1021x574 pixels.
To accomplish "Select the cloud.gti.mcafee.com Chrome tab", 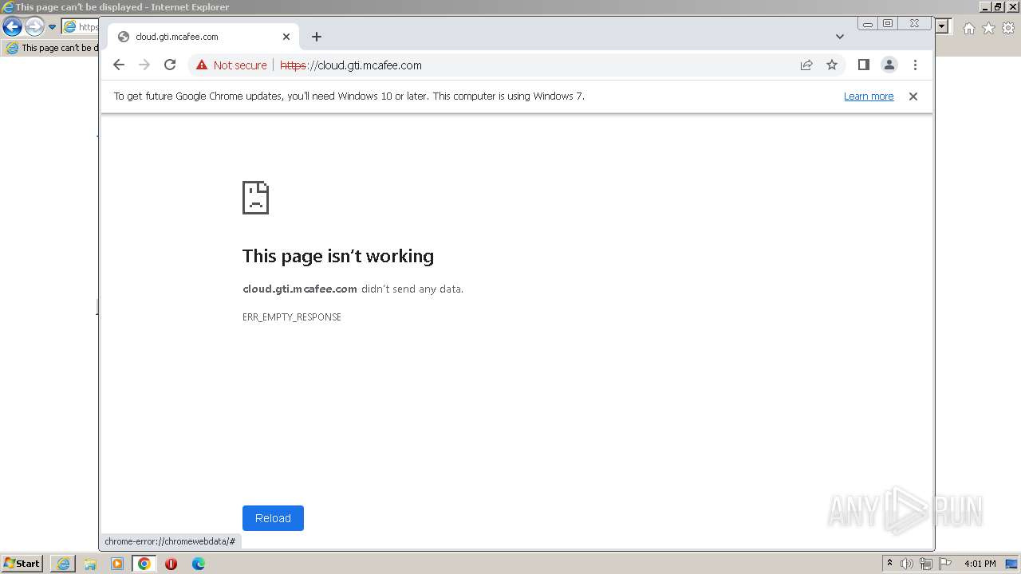I will [x=203, y=37].
